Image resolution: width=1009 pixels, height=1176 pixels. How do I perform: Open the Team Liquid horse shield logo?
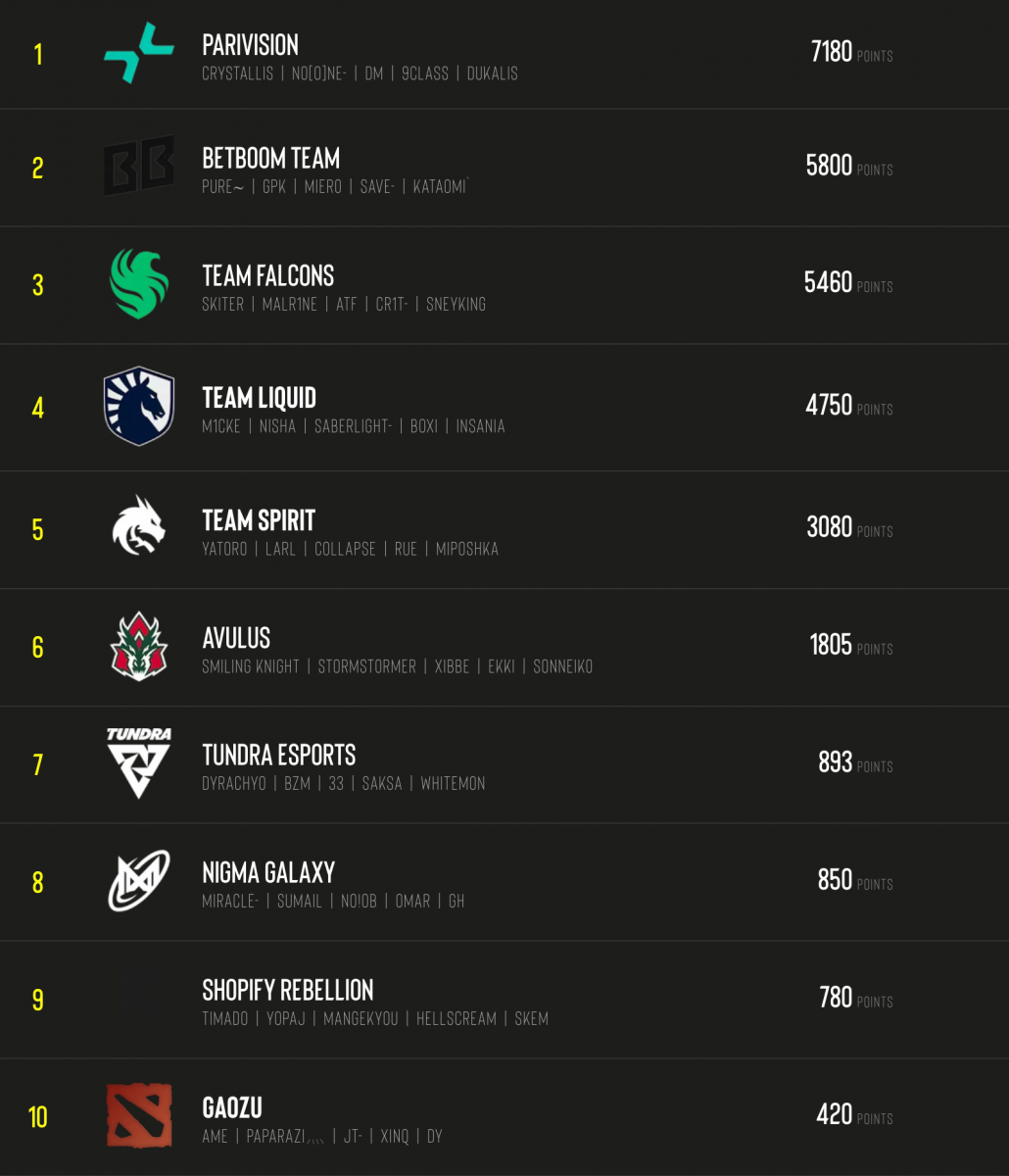[138, 406]
